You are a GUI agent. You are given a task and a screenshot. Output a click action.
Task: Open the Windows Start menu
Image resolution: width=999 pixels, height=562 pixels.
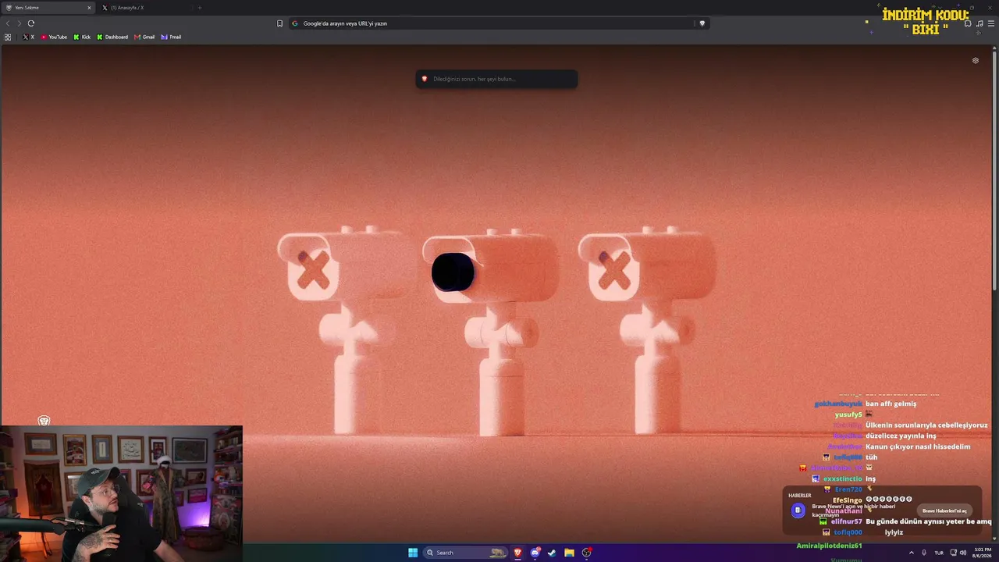pos(413,553)
